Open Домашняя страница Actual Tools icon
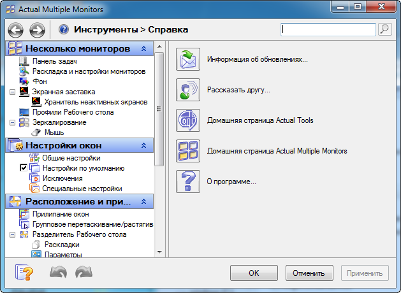 tap(188, 120)
